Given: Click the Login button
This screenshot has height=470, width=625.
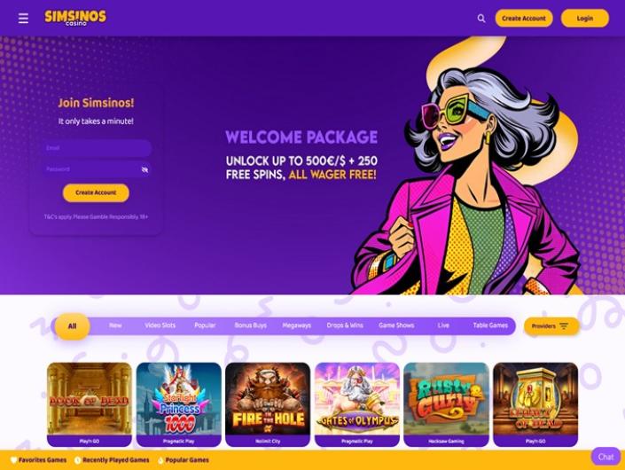Looking at the screenshot, I should (x=585, y=19).
